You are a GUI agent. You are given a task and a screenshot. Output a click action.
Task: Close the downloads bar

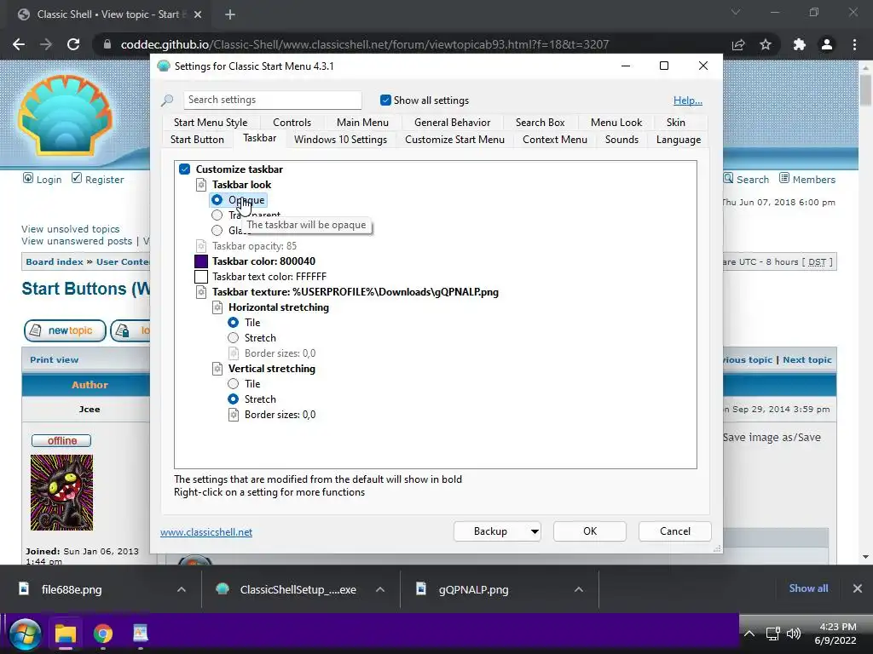tap(858, 588)
